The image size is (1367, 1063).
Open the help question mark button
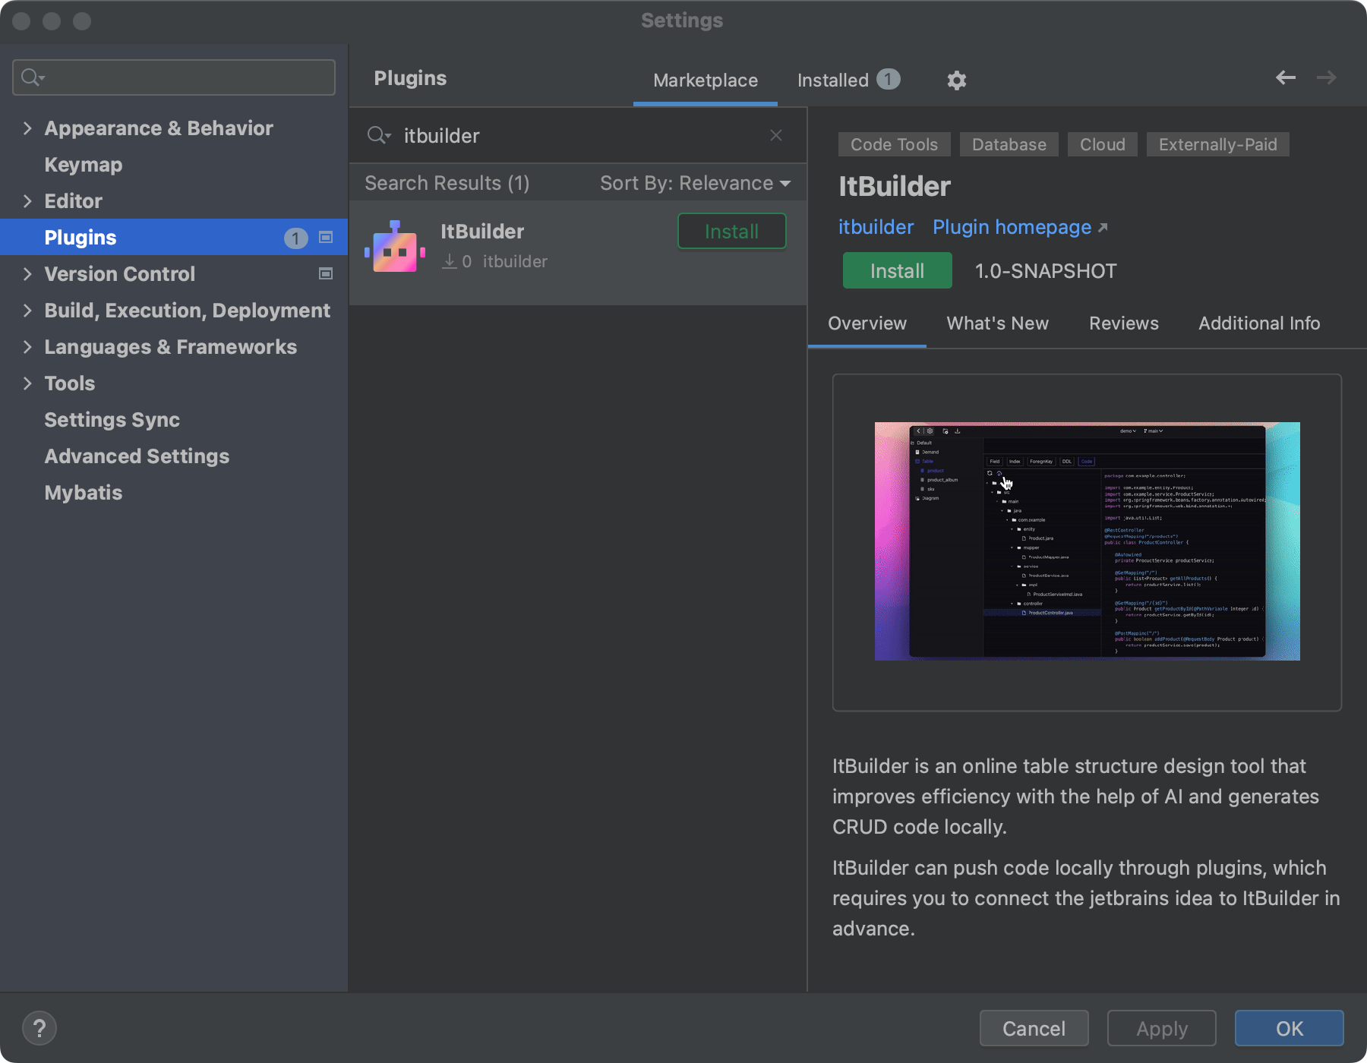pos(39,1029)
